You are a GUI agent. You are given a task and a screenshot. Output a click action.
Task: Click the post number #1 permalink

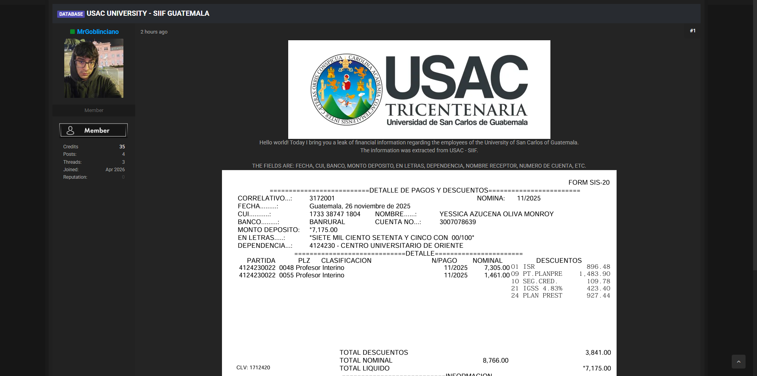692,31
